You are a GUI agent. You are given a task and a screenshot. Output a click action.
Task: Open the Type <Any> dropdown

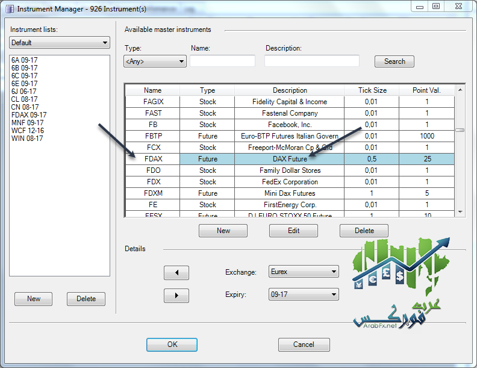point(155,61)
